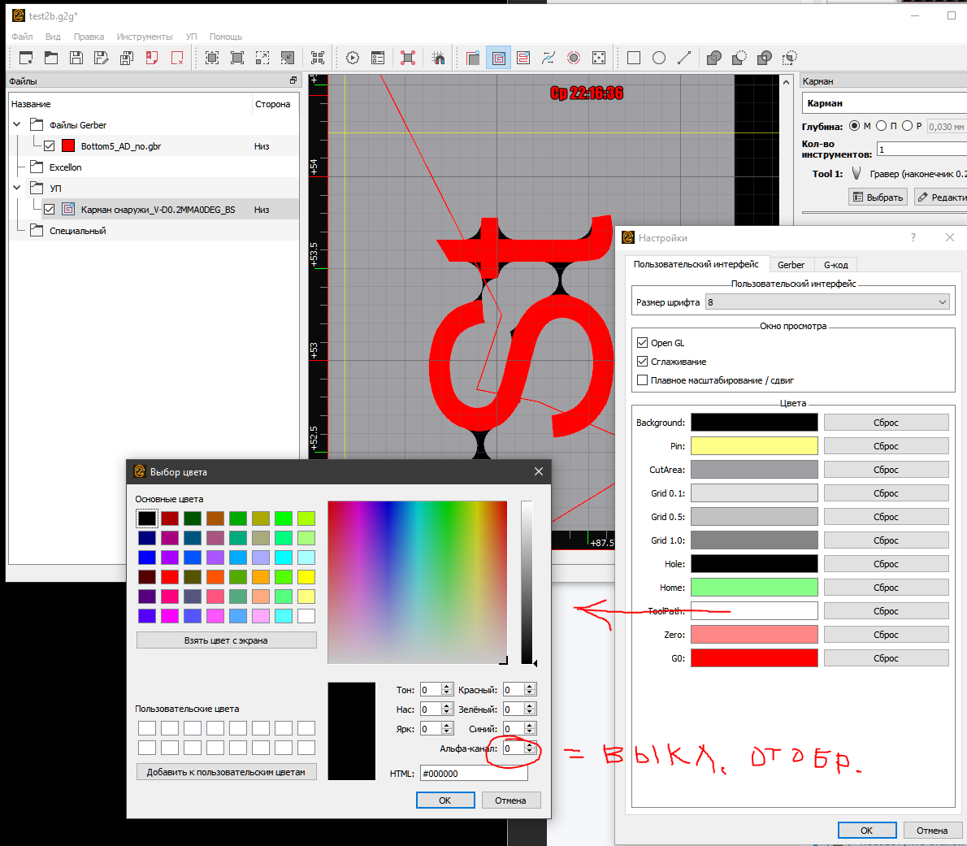
Task: Uncheck the Сглаживание checkbox
Action: pos(642,362)
